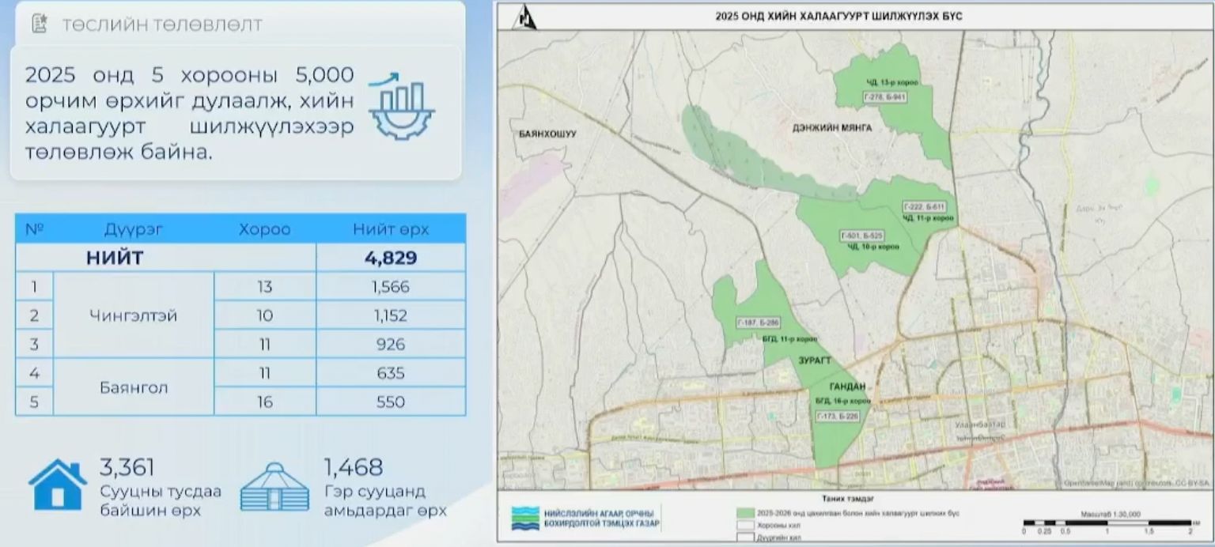Viewport: 1215px width, 547px height.
Task: Select the Г-173, Б-226 map label
Action: pos(838,417)
